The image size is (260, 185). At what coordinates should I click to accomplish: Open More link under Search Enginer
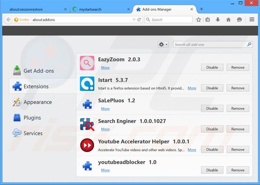(x=105, y=129)
